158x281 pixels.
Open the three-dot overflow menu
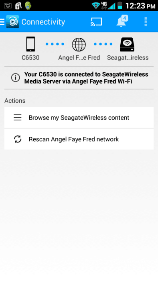coord(146,22)
